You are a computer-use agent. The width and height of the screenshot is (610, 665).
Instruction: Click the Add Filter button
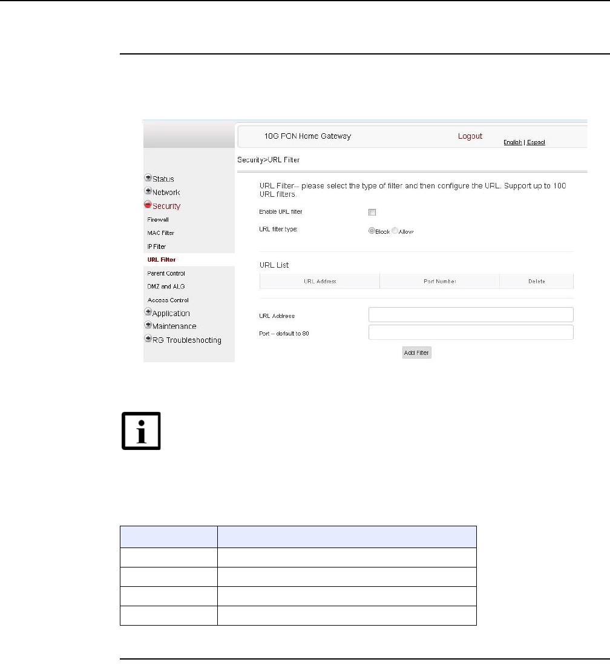pos(417,352)
